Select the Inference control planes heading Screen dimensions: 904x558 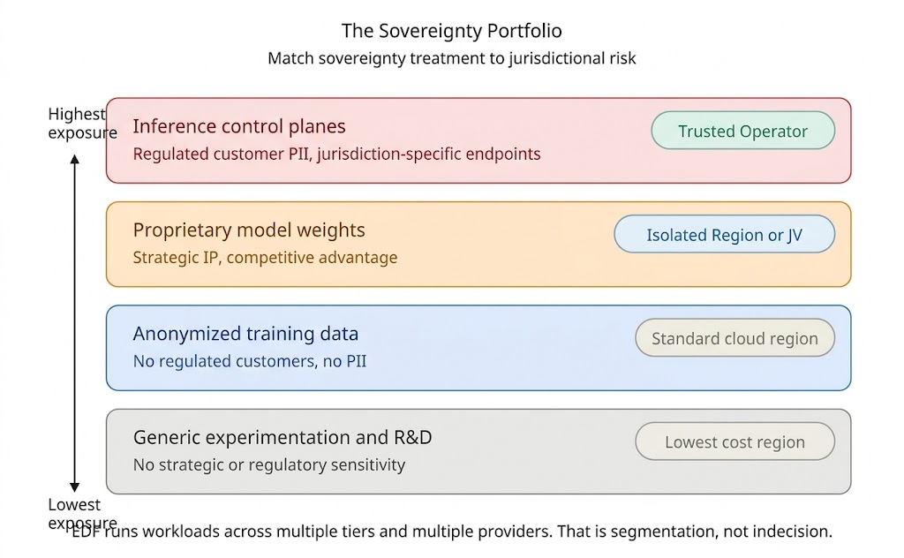pyautogui.click(x=239, y=126)
